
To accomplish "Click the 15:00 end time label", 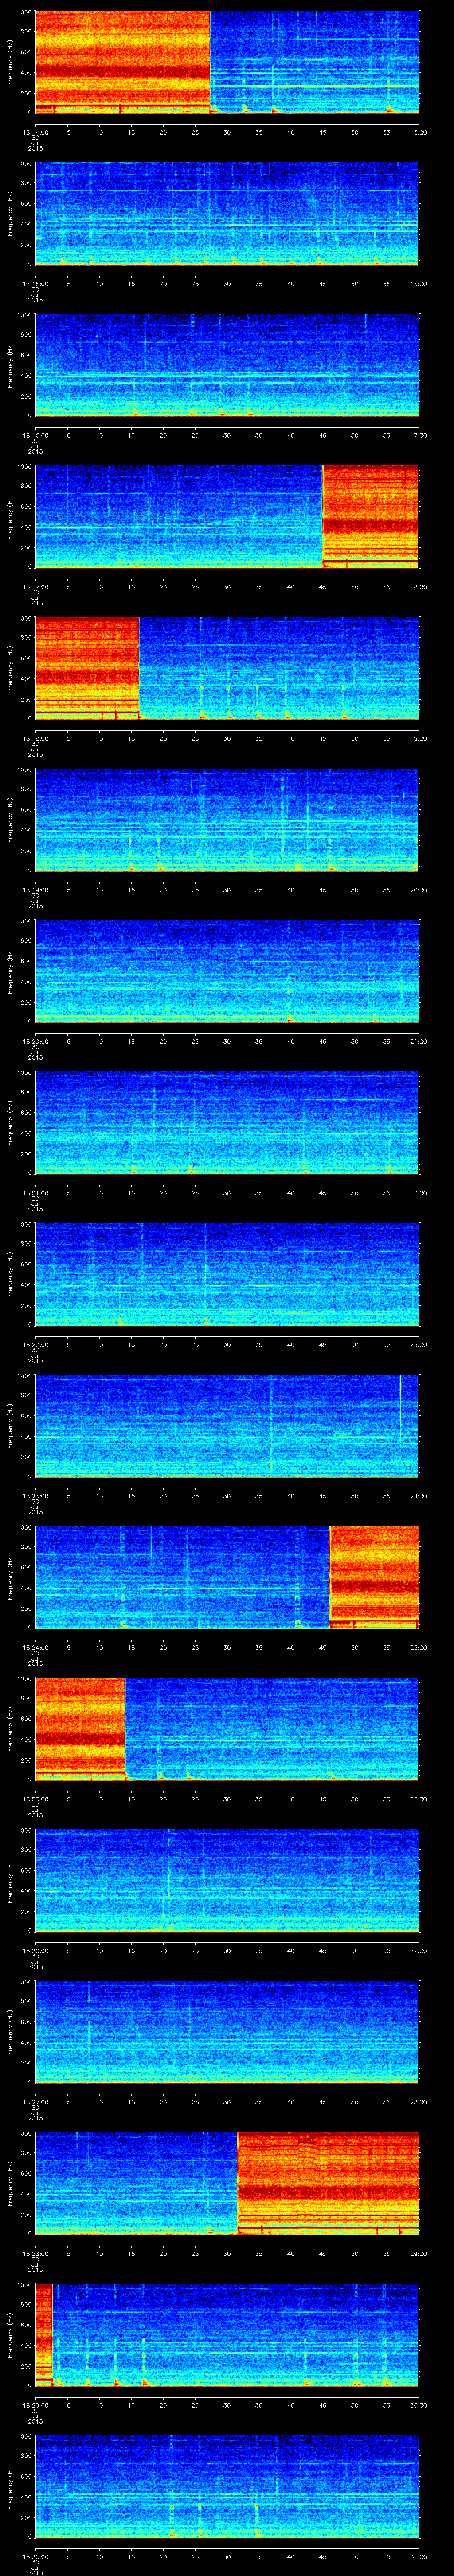I will click(x=418, y=132).
